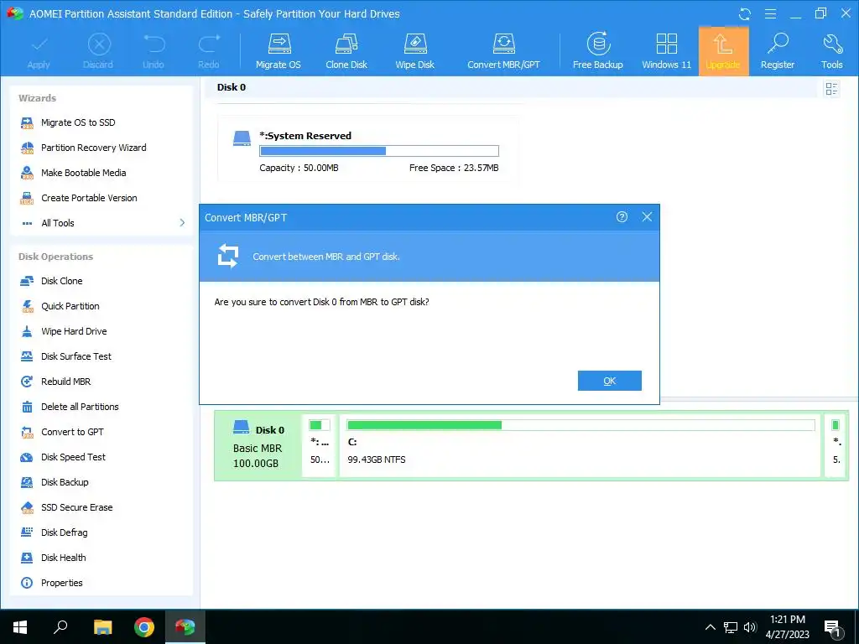
Task: Click the orange Upgrade button
Action: pyautogui.click(x=723, y=51)
